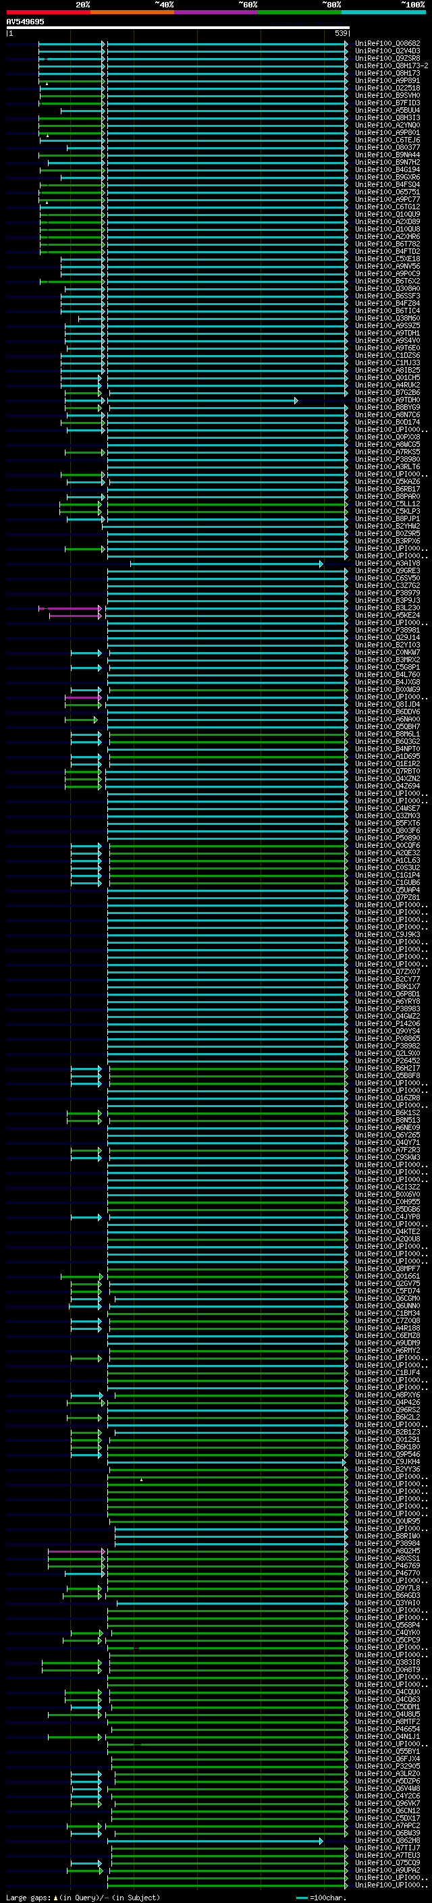
Task: Select the UniRef100_B7FID3 label
Action: coord(387,103)
